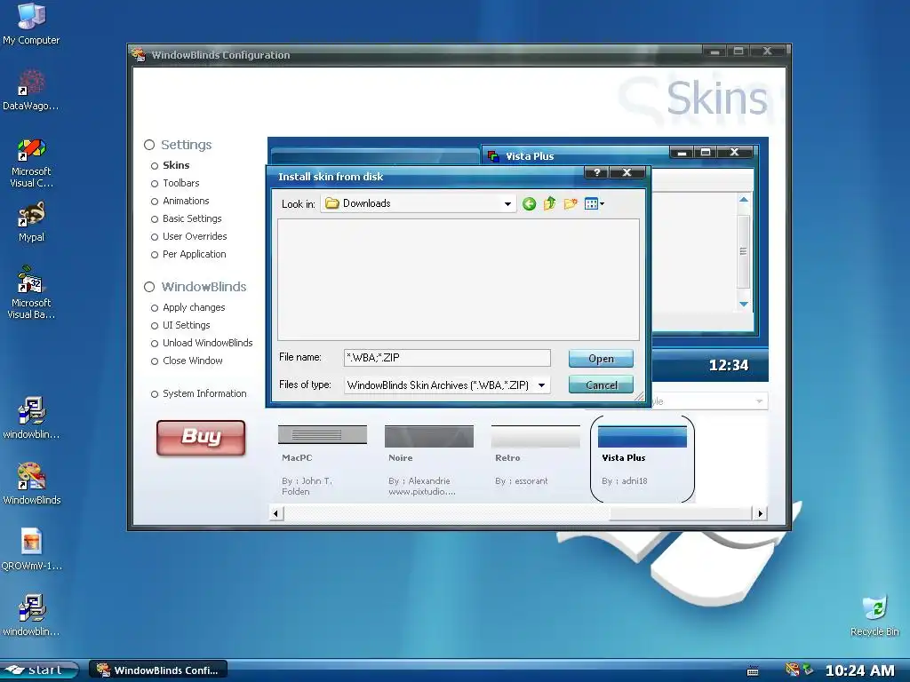
Task: Launch Mypal browser desktop icon
Action: [x=31, y=222]
